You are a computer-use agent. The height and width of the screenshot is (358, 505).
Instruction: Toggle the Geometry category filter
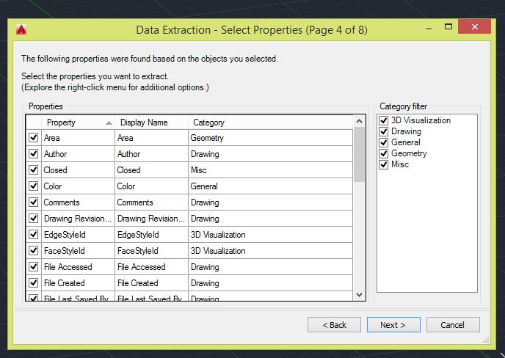point(384,153)
